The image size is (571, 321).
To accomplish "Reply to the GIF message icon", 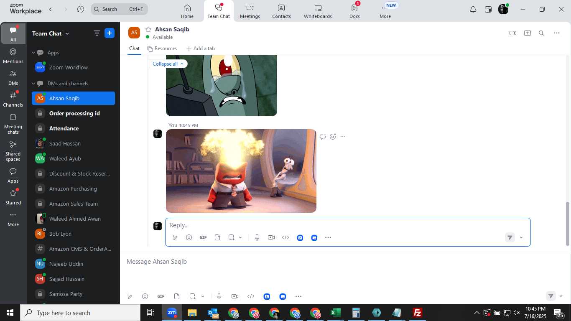I will 323,137.
